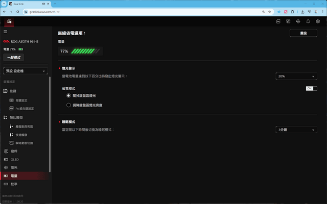Toggle the hamburger sidebar menu
The width and height of the screenshot is (327, 204).
[x=6, y=32]
